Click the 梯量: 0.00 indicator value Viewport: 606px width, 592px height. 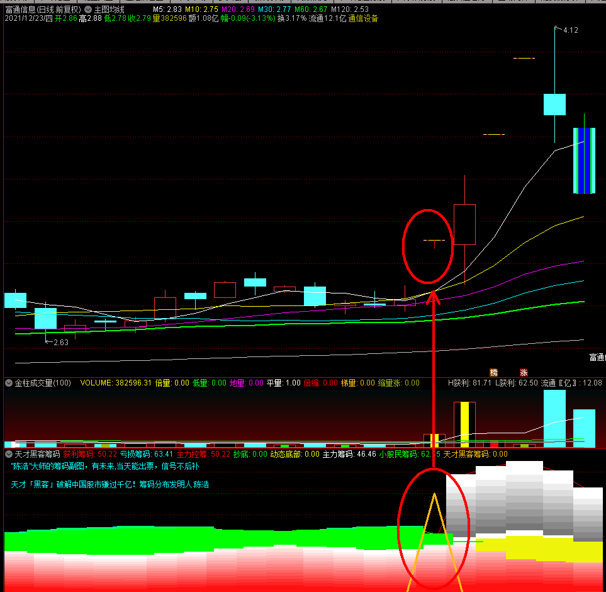[358, 383]
